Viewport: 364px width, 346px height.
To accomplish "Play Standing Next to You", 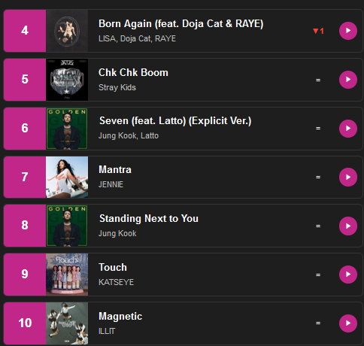I will tap(348, 226).
